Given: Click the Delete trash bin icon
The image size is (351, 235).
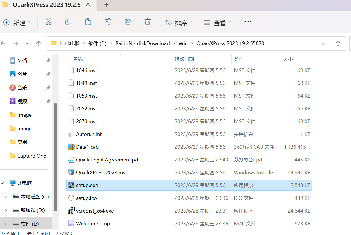Looking at the screenshot, I should (147, 22).
